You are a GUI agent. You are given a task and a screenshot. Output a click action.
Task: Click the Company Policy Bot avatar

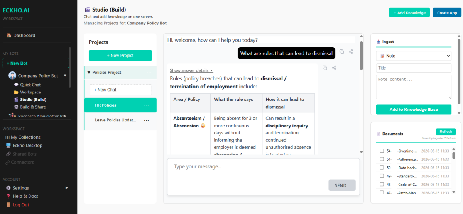12,76
